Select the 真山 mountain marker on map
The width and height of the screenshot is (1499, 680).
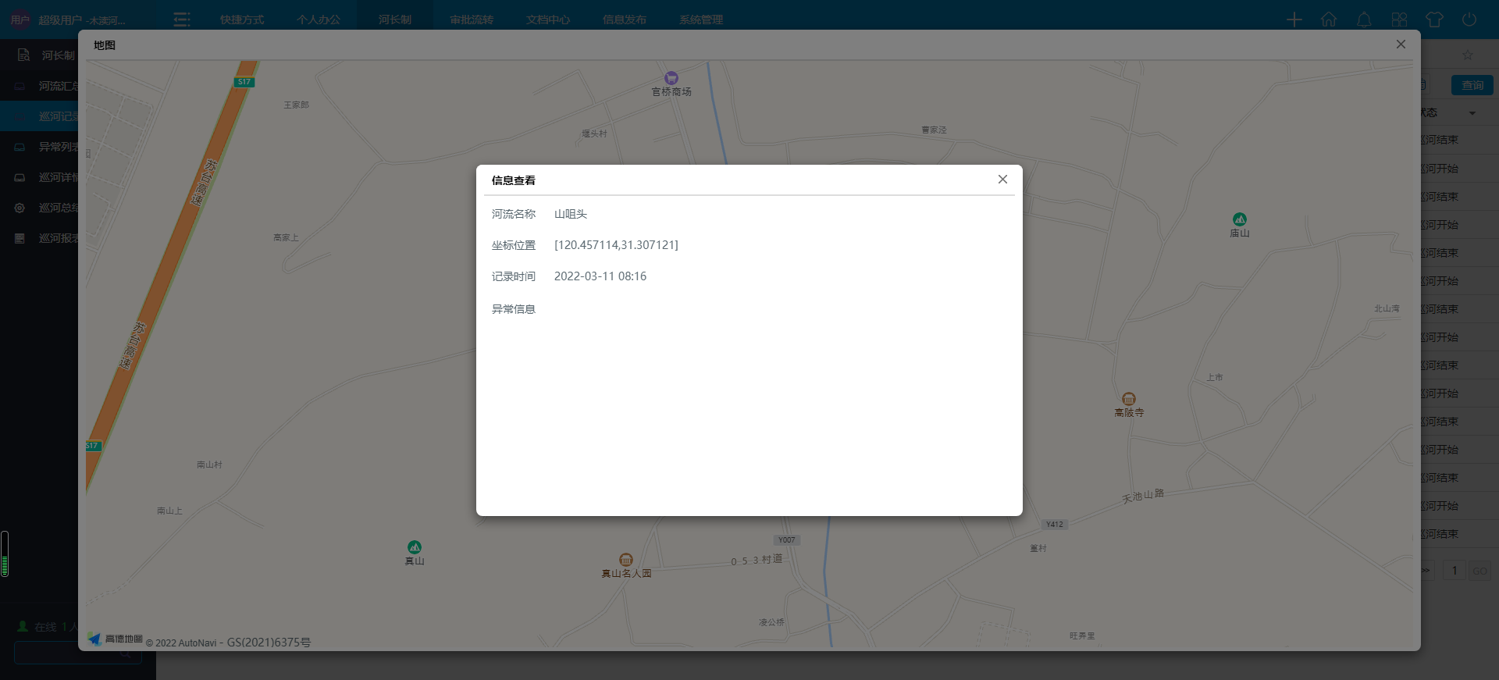(x=415, y=547)
